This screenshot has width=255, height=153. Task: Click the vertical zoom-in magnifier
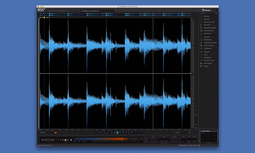[196, 115]
